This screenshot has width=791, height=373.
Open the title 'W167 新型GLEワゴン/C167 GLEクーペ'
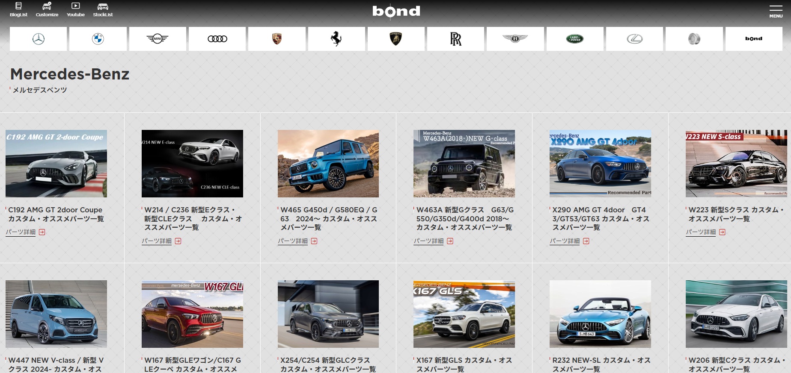193,365
